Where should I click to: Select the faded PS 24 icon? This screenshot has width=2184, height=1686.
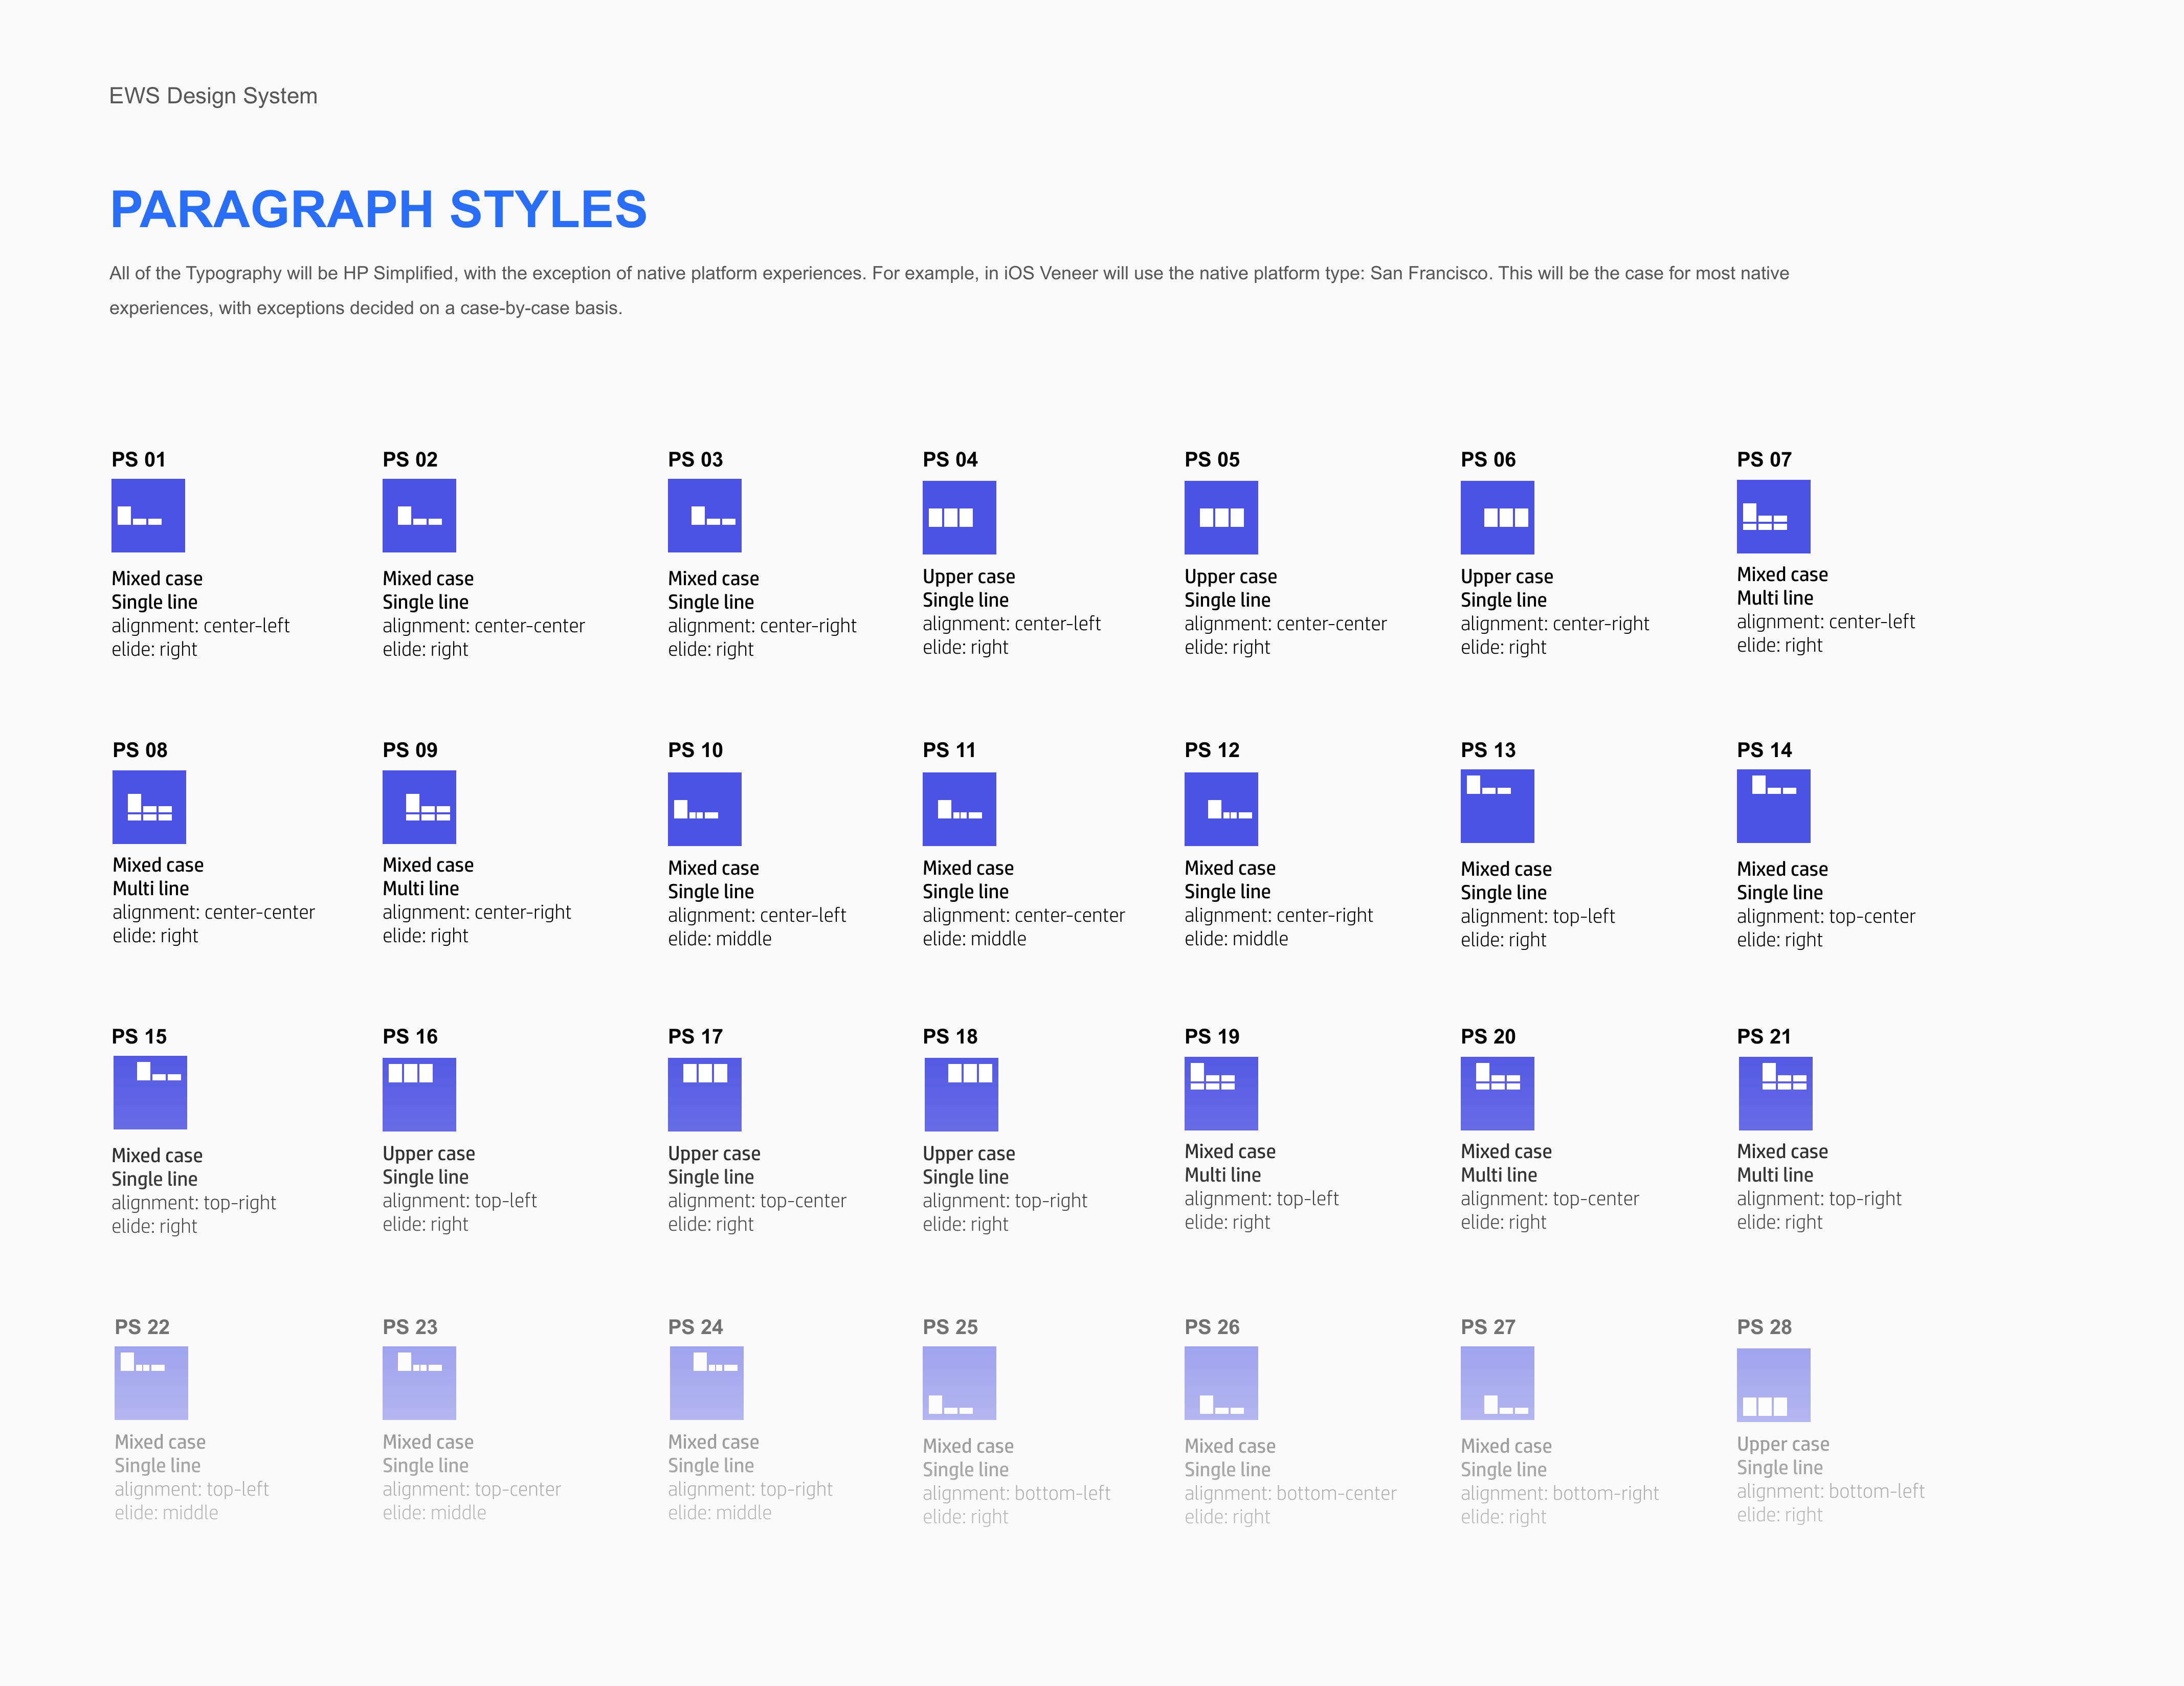[x=706, y=1383]
